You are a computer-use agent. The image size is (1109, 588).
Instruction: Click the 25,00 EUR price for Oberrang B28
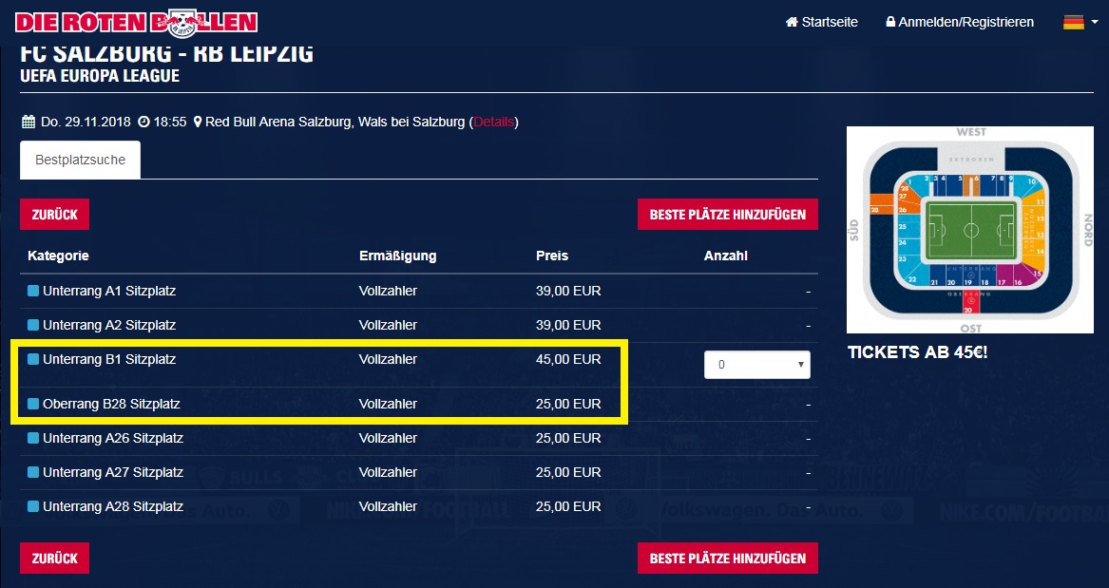[x=568, y=404]
